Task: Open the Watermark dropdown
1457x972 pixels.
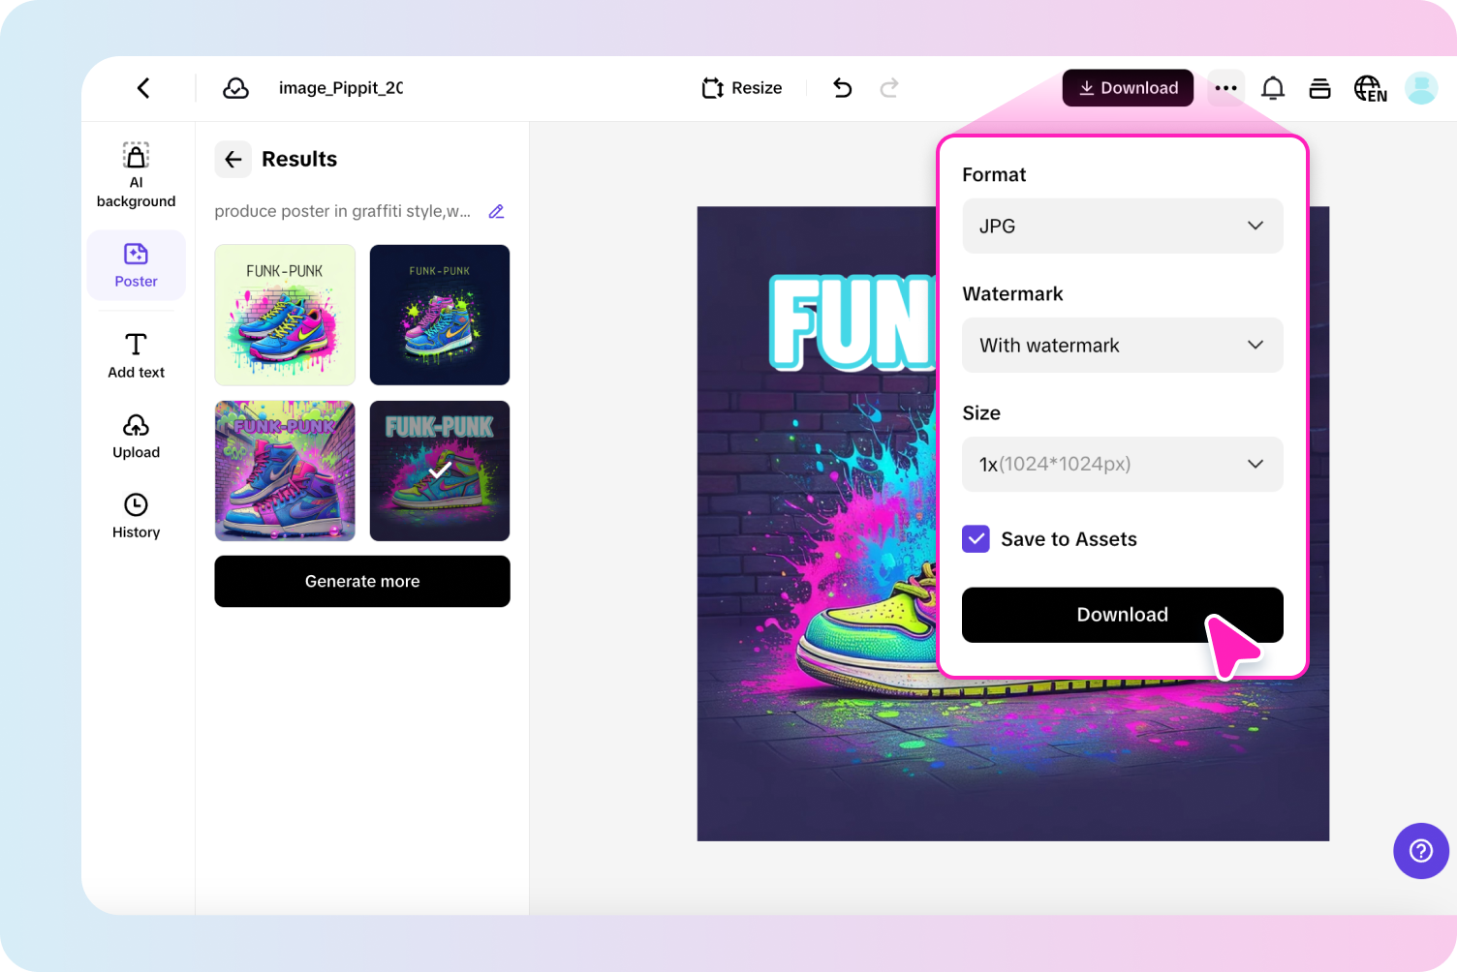Action: (1122, 345)
